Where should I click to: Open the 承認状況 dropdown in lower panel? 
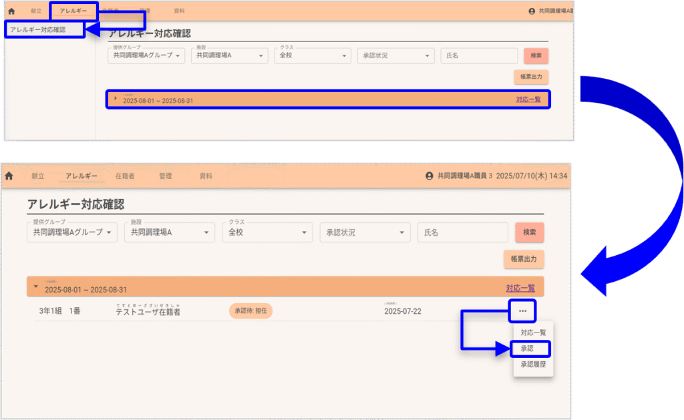pyautogui.click(x=365, y=232)
